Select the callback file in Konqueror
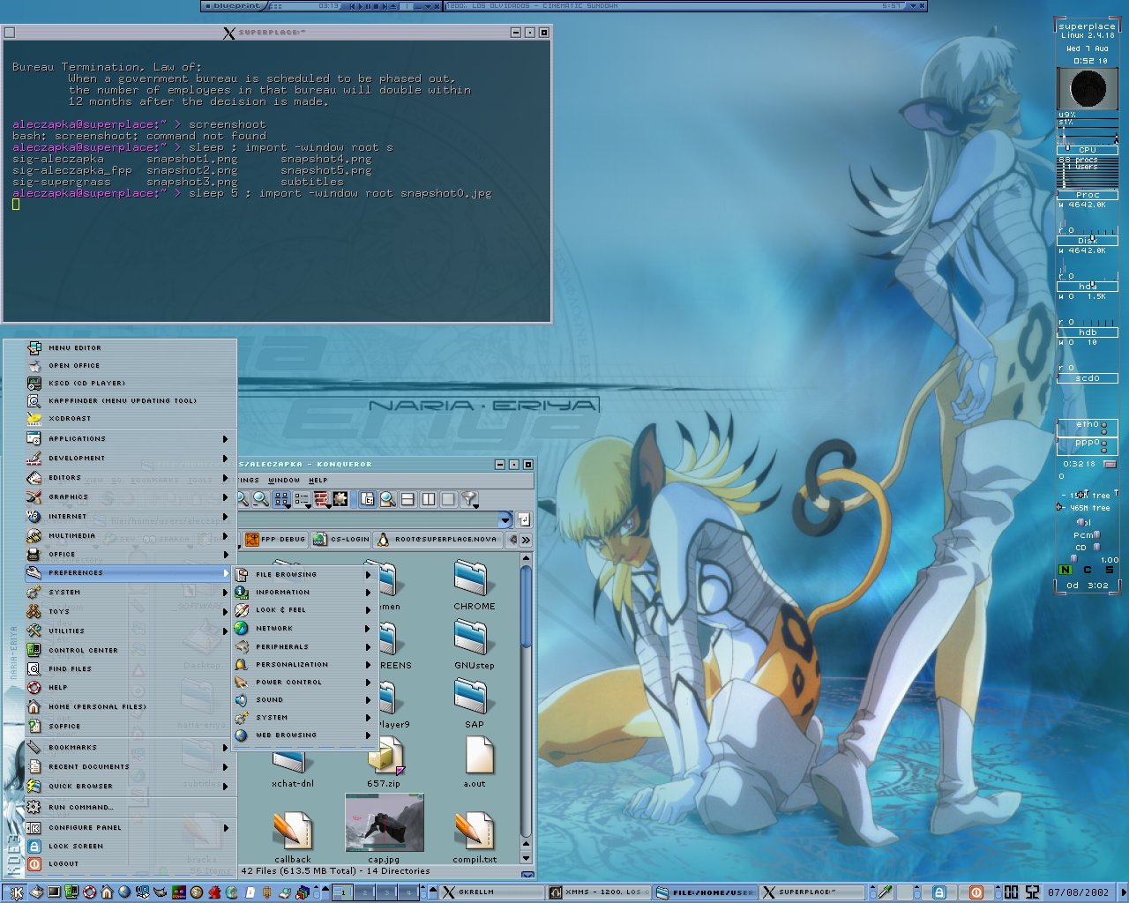This screenshot has height=903, width=1129. coord(292,838)
